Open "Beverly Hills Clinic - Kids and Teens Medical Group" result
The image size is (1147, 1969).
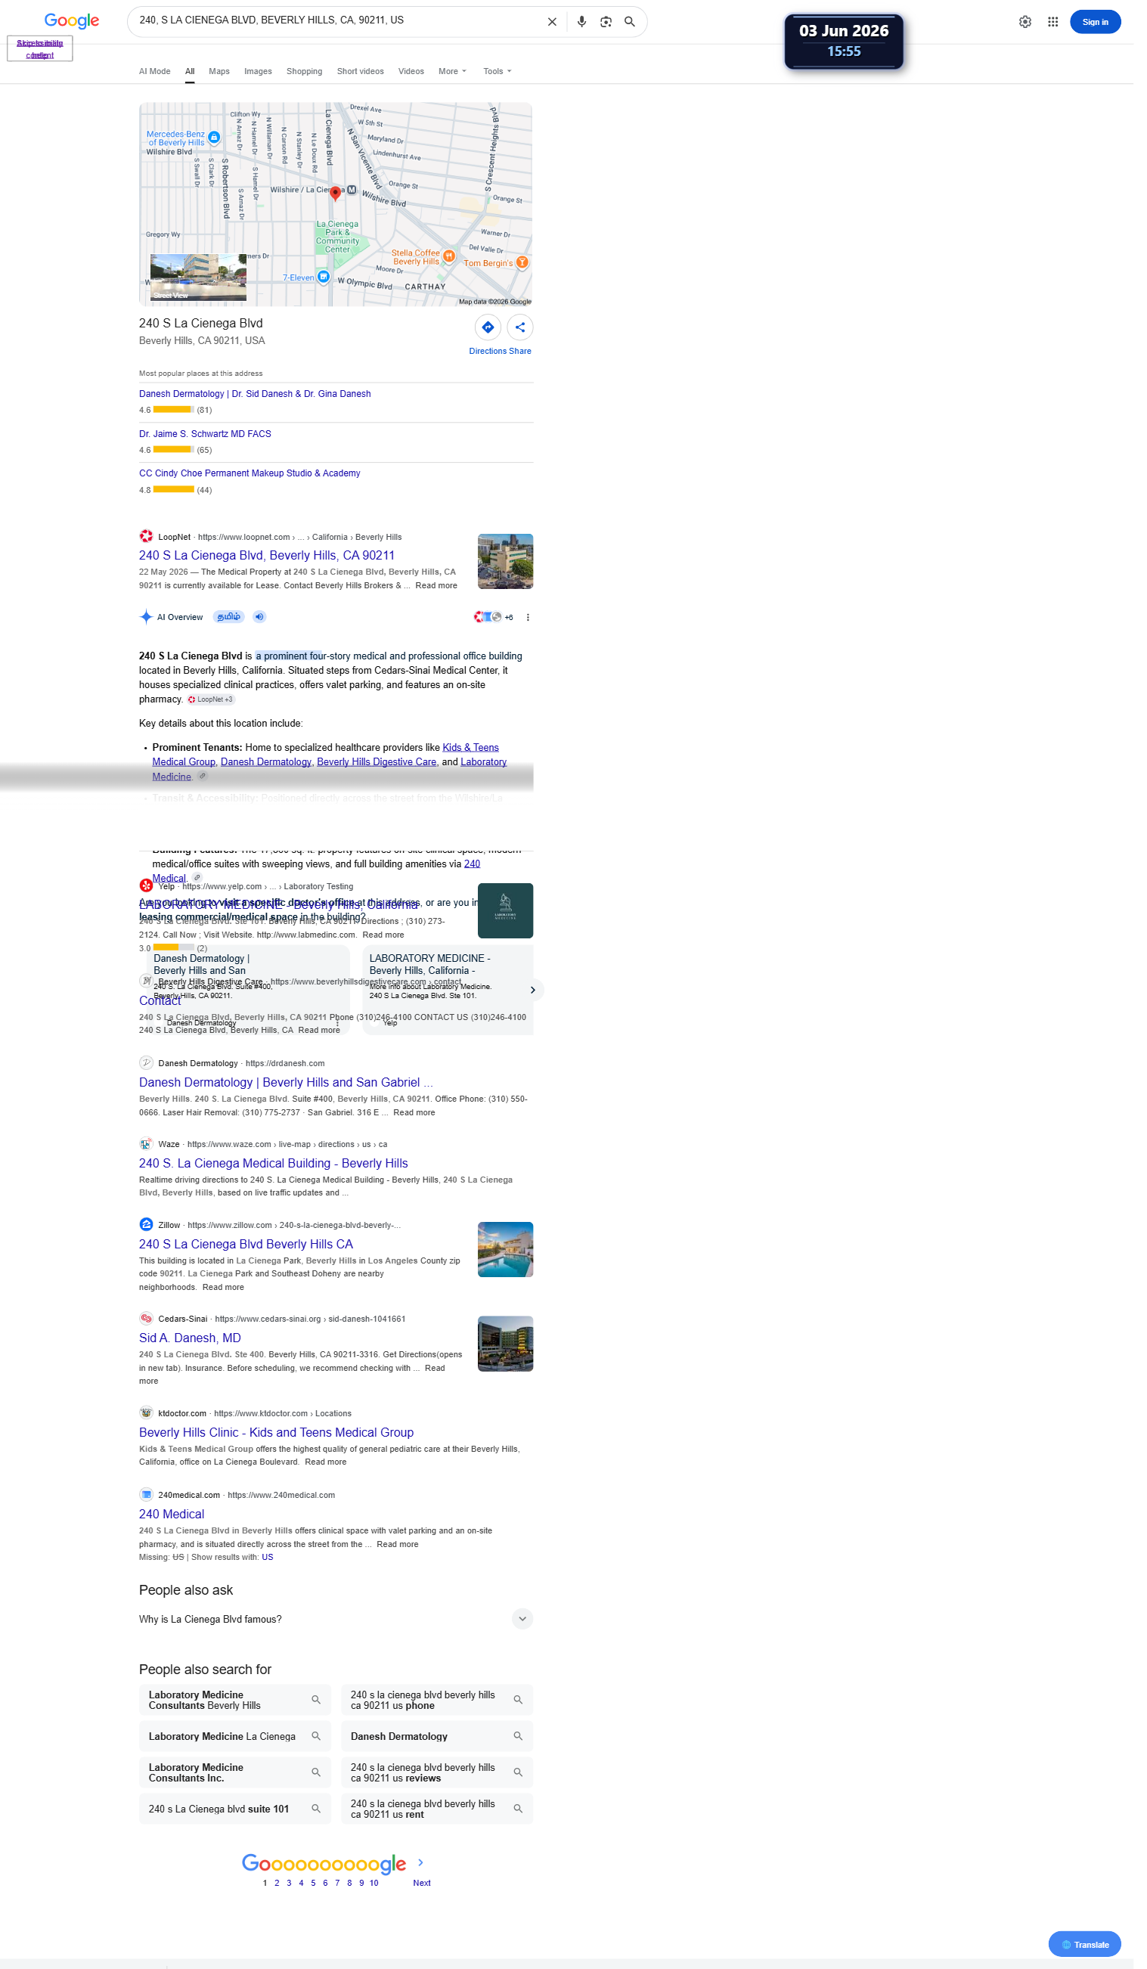coord(276,1433)
